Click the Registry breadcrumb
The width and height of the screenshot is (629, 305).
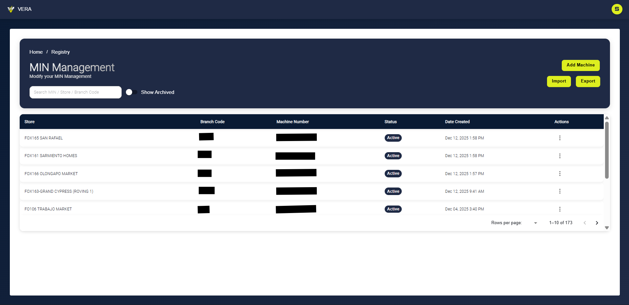click(60, 52)
